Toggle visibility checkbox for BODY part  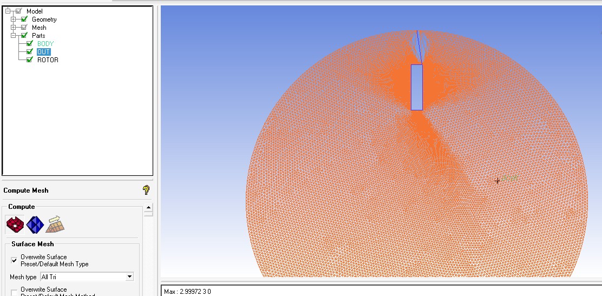[30, 43]
